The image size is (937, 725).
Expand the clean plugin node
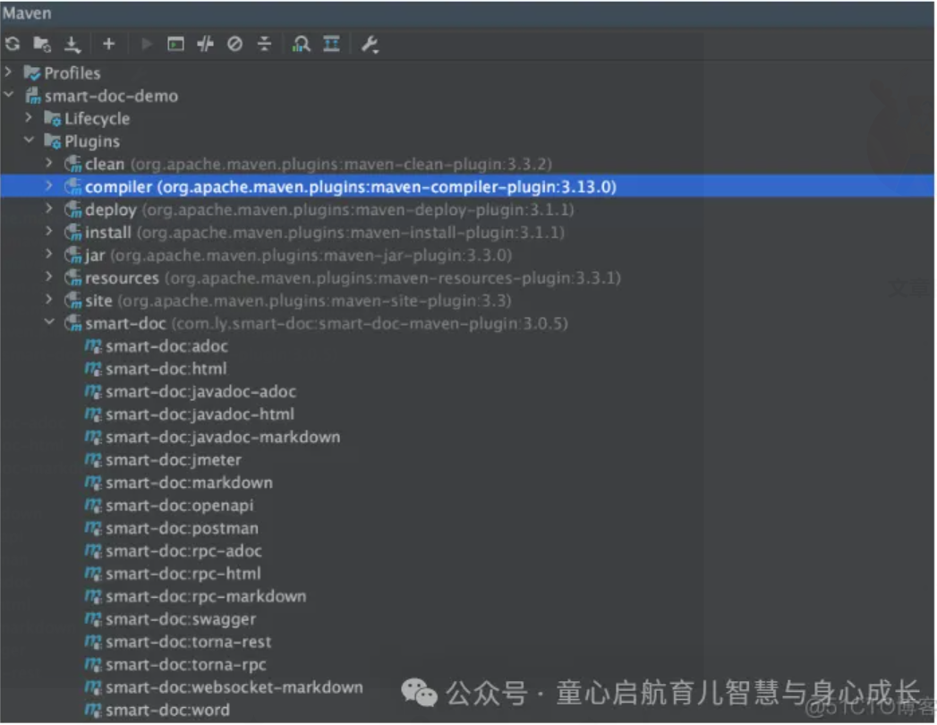click(49, 163)
